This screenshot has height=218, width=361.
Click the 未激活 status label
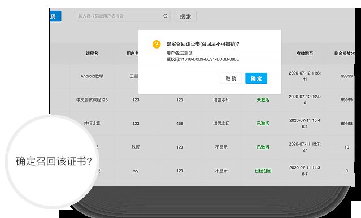tap(263, 99)
